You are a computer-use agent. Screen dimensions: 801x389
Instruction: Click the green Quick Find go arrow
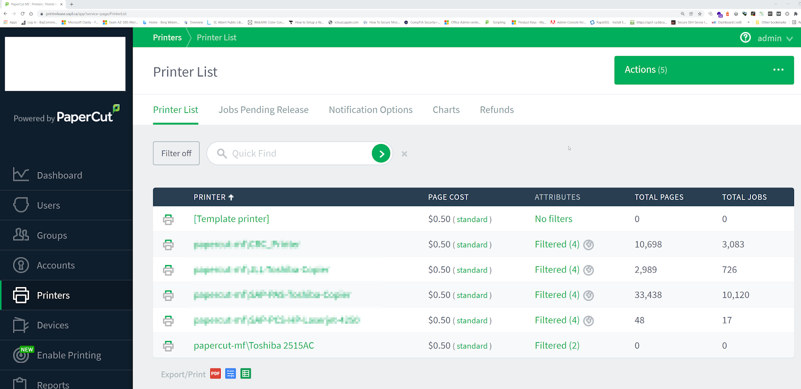(x=381, y=153)
